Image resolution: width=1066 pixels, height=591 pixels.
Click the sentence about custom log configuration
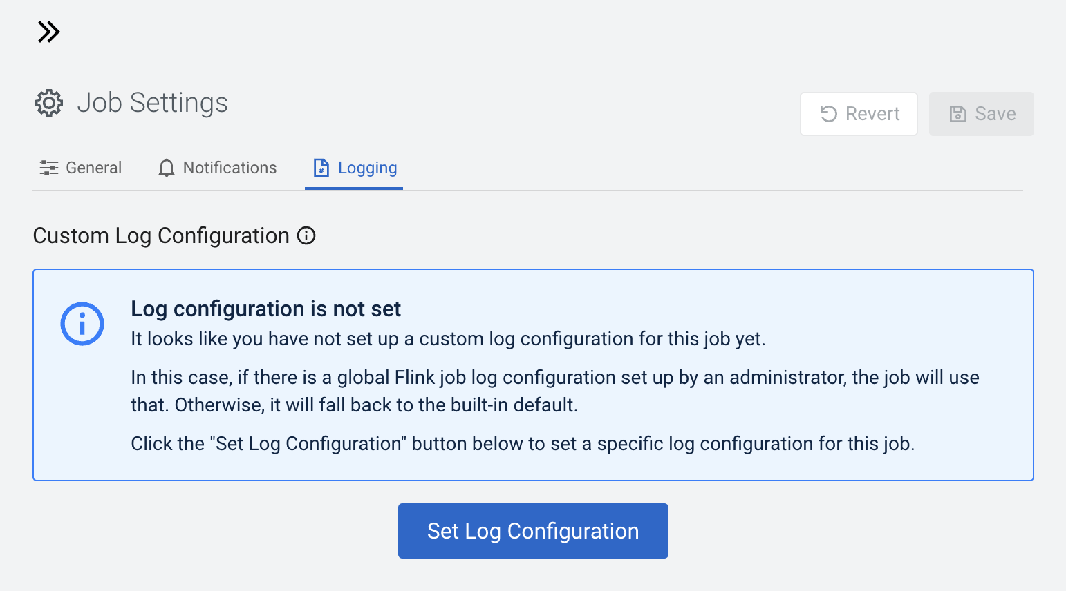coord(448,339)
